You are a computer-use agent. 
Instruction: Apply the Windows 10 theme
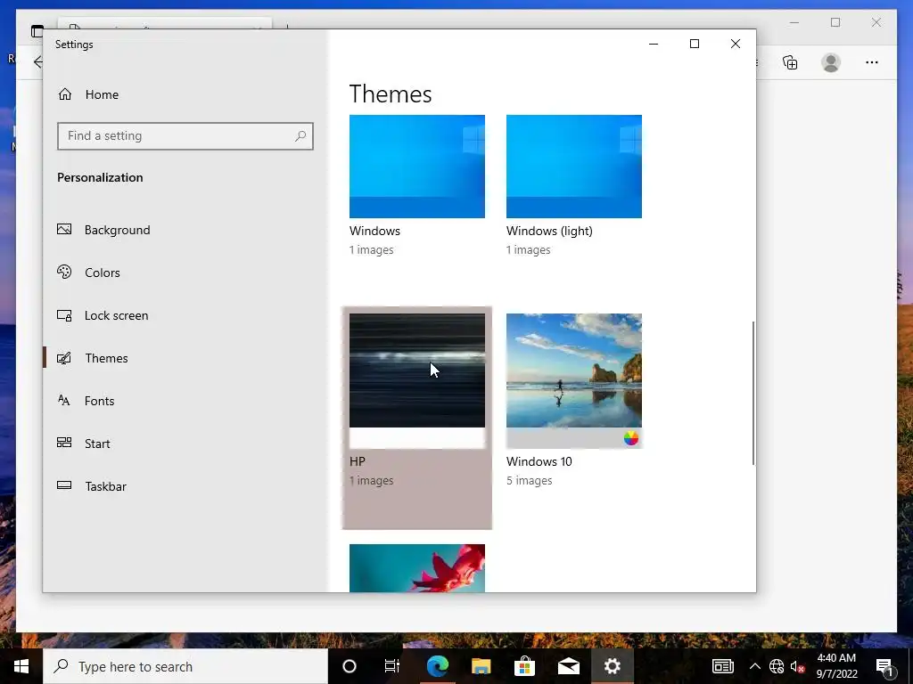tap(574, 380)
